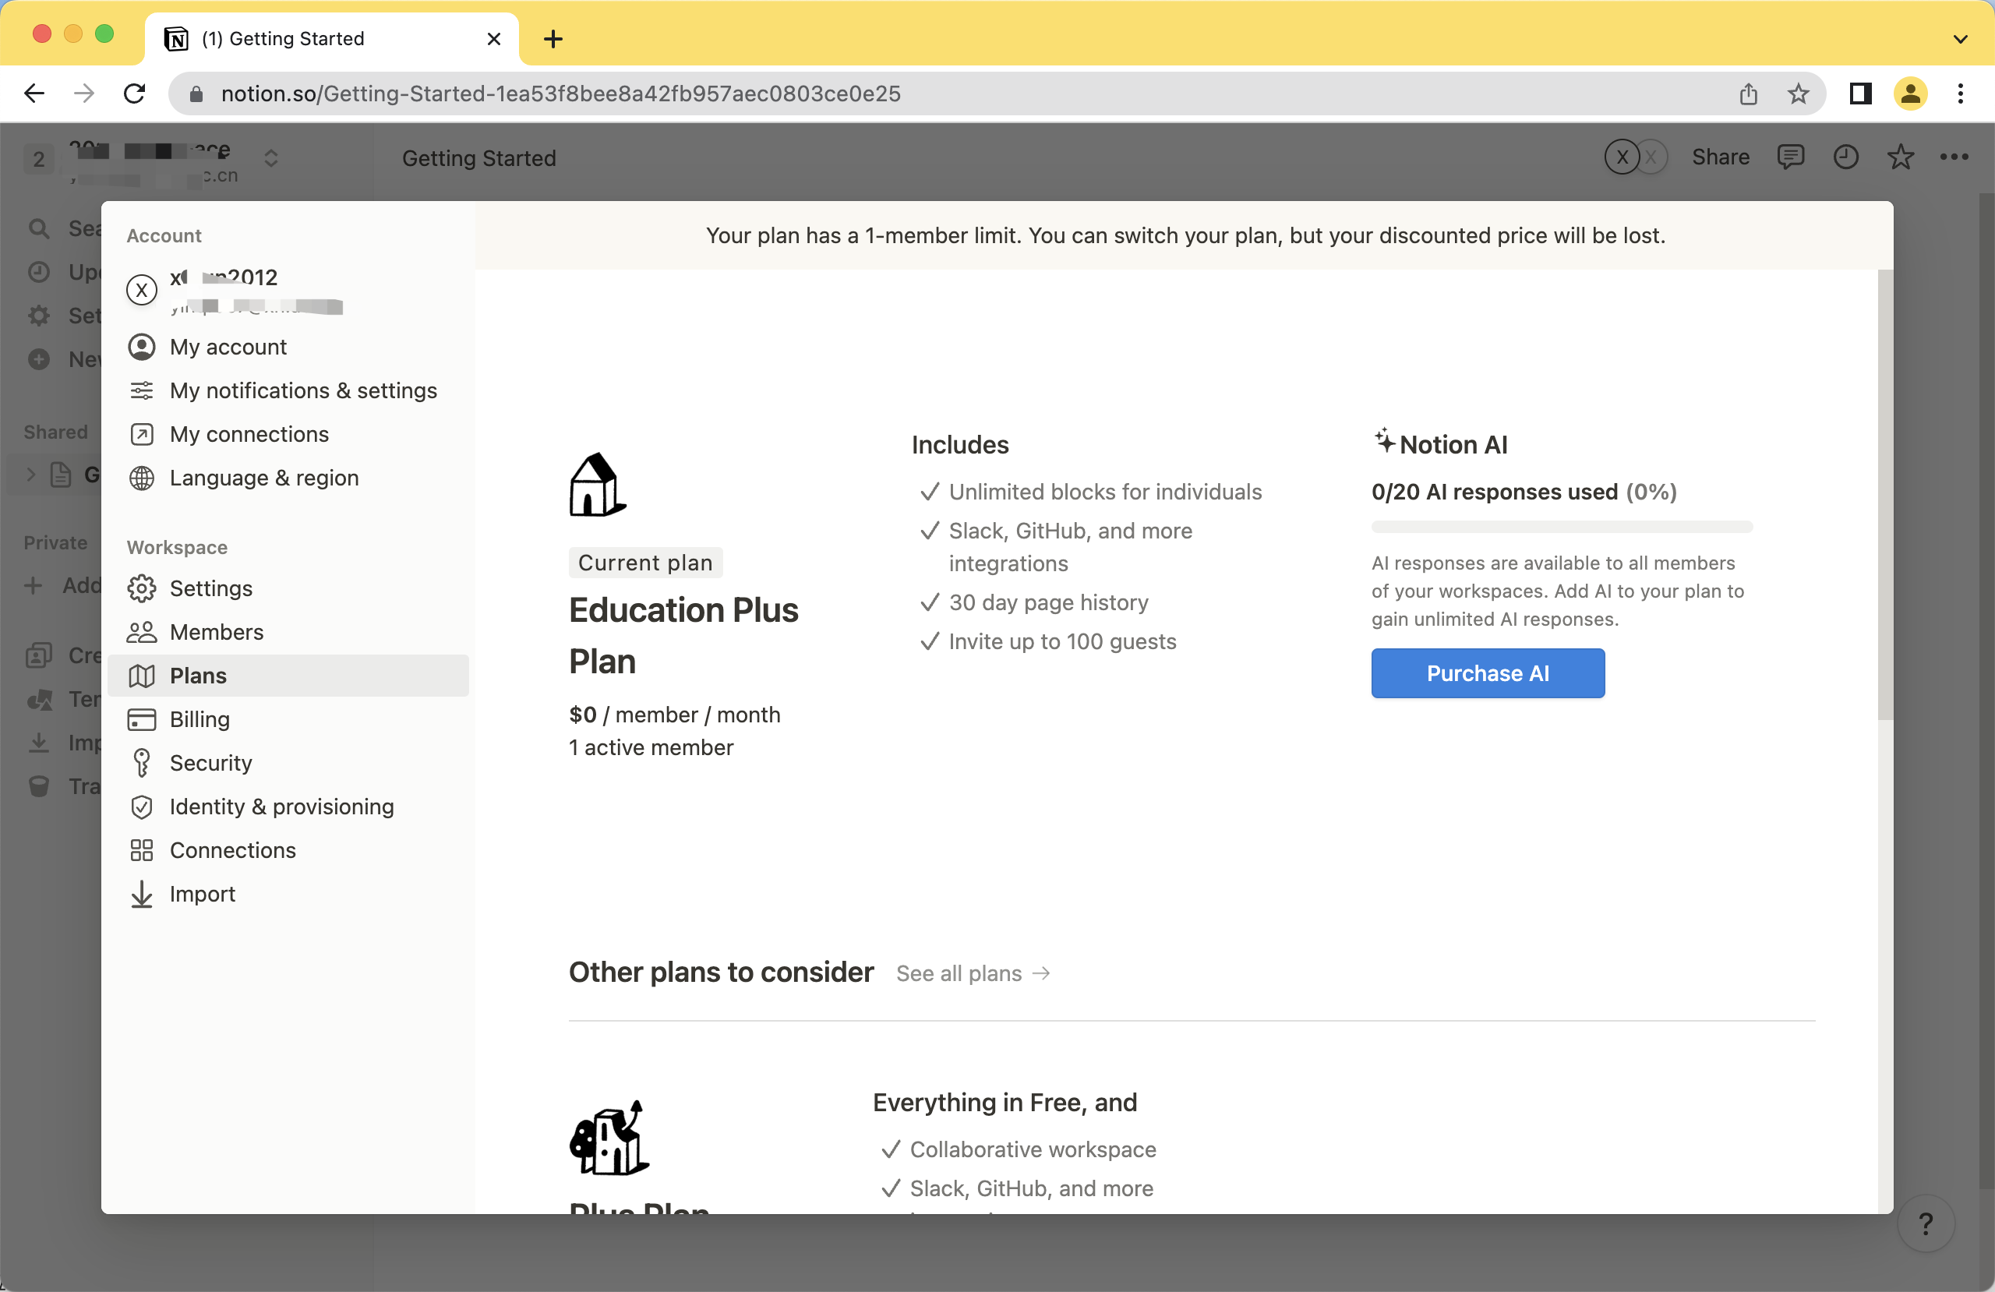Viewport: 1995px width, 1292px height.
Task: Follow the See all plans link
Action: pos(973,973)
